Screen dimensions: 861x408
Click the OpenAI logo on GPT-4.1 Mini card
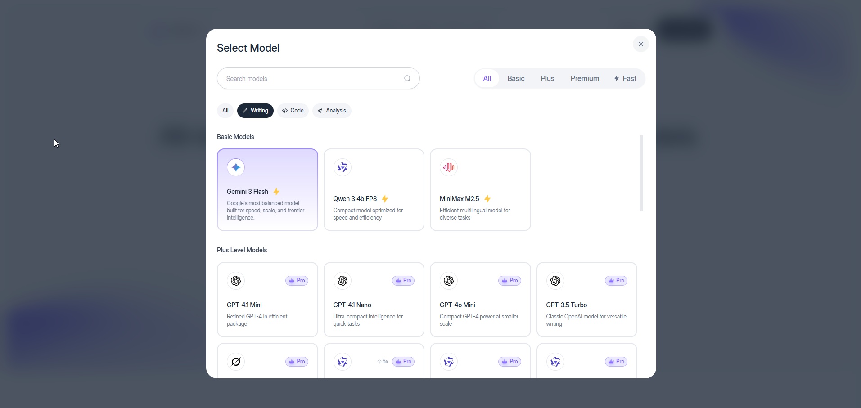pyautogui.click(x=236, y=281)
